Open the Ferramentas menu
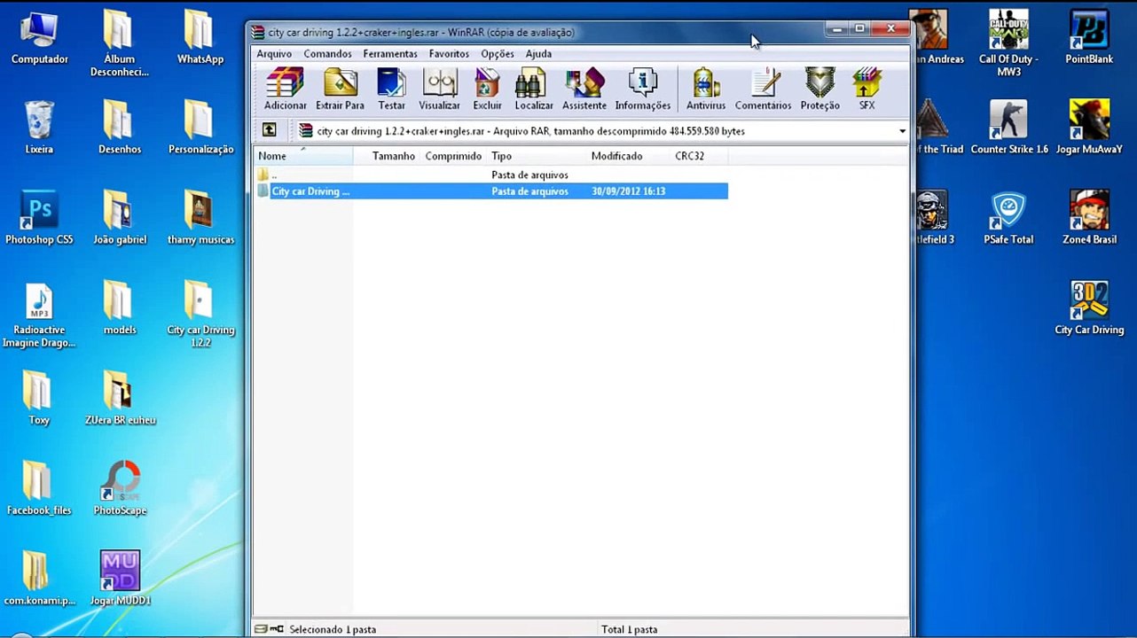Image resolution: width=1137 pixels, height=638 pixels. pyautogui.click(x=390, y=54)
